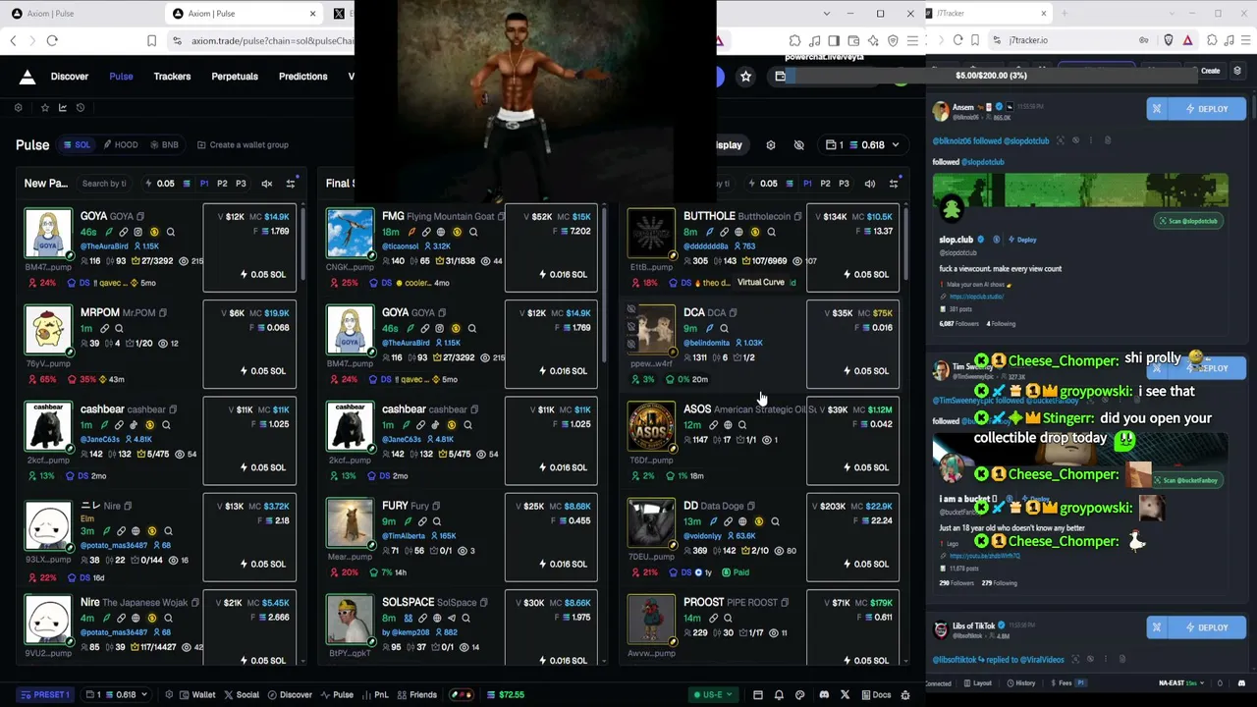
Task: Select the HOOD chain toggle
Action: [x=121, y=145]
